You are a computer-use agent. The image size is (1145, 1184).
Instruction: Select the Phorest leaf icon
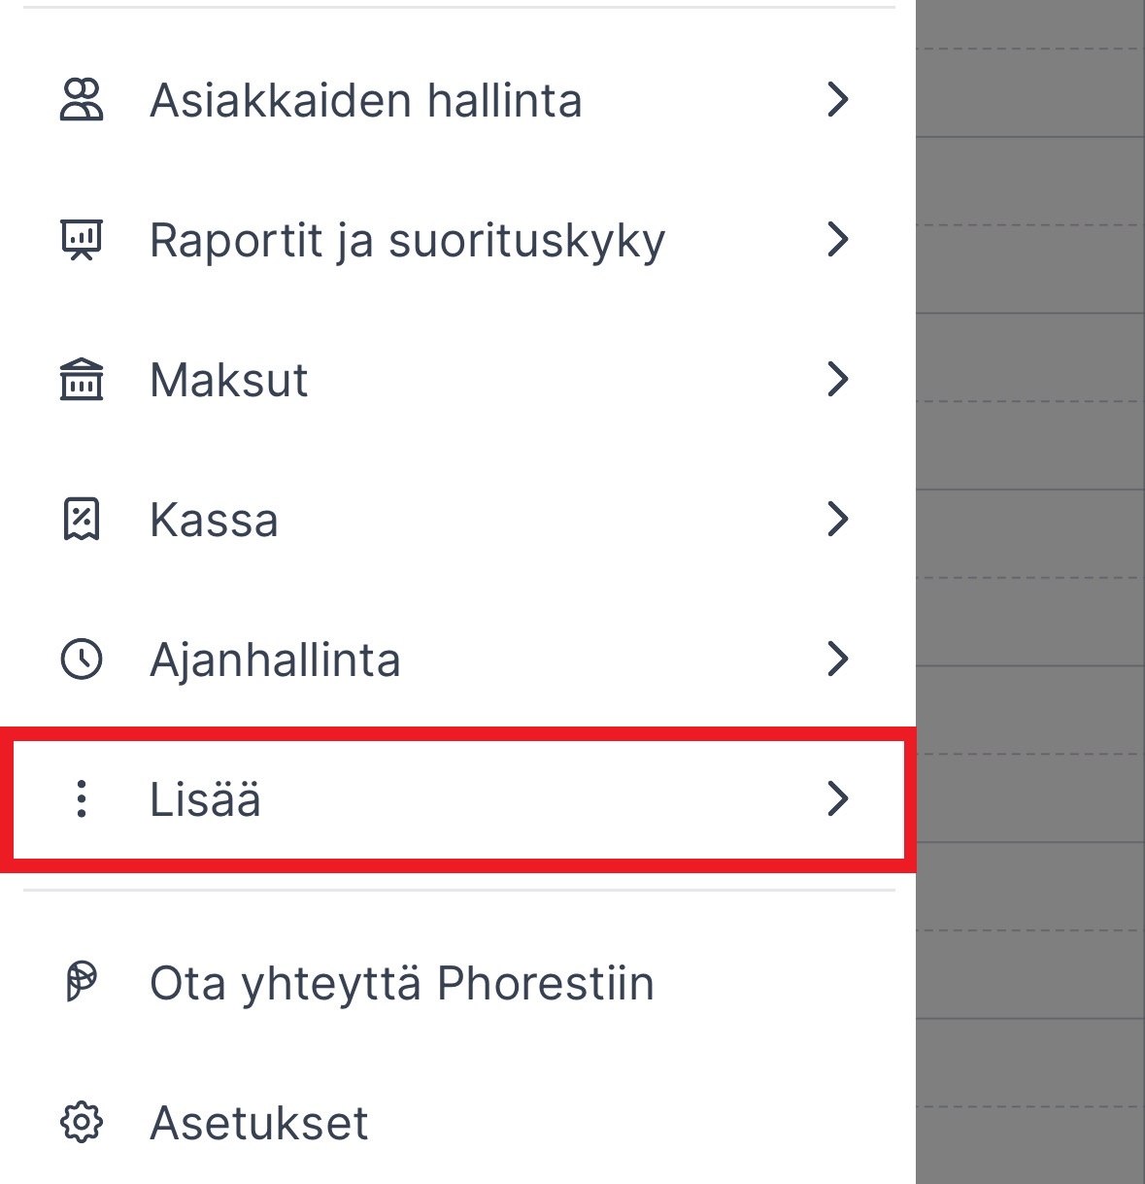pos(82,982)
